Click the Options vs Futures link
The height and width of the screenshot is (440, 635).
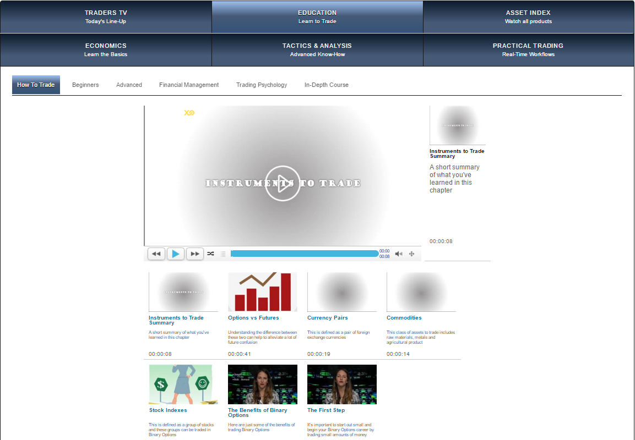pos(253,317)
